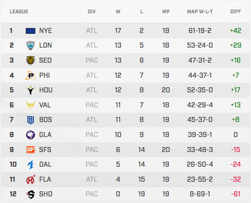The image size is (251, 203).
Task: Sort standings by DIFF column header
Action: (236, 12)
